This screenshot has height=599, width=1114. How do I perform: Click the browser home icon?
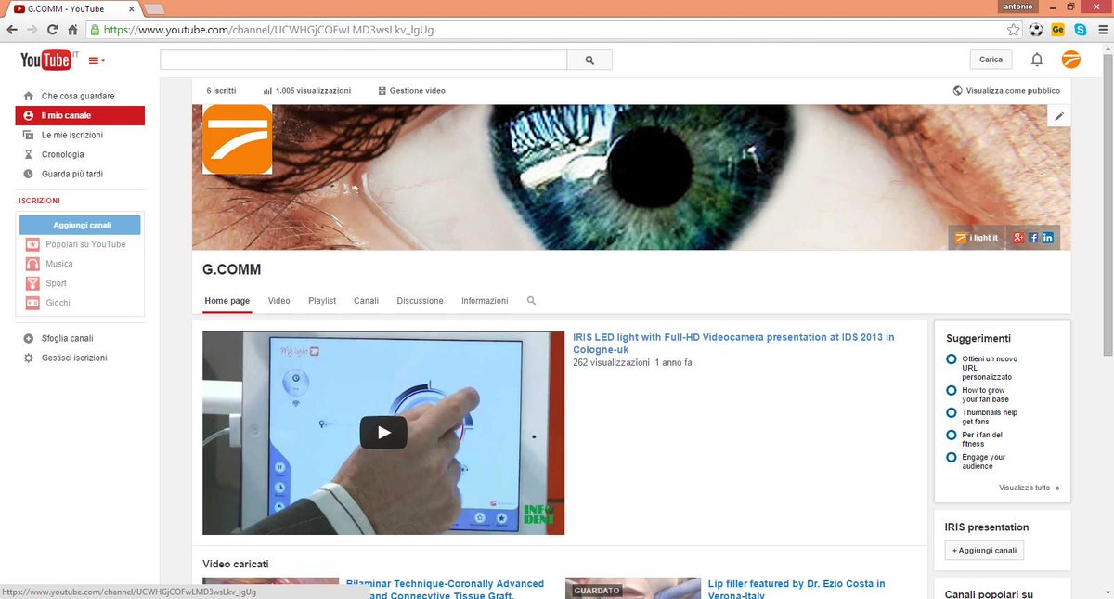pyautogui.click(x=72, y=30)
